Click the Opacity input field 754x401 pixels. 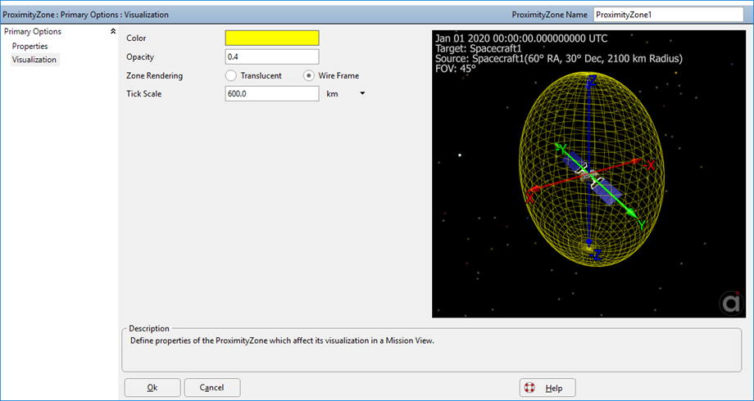point(272,56)
